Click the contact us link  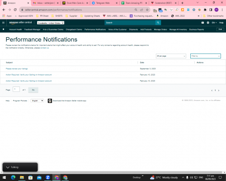coord(45,48)
